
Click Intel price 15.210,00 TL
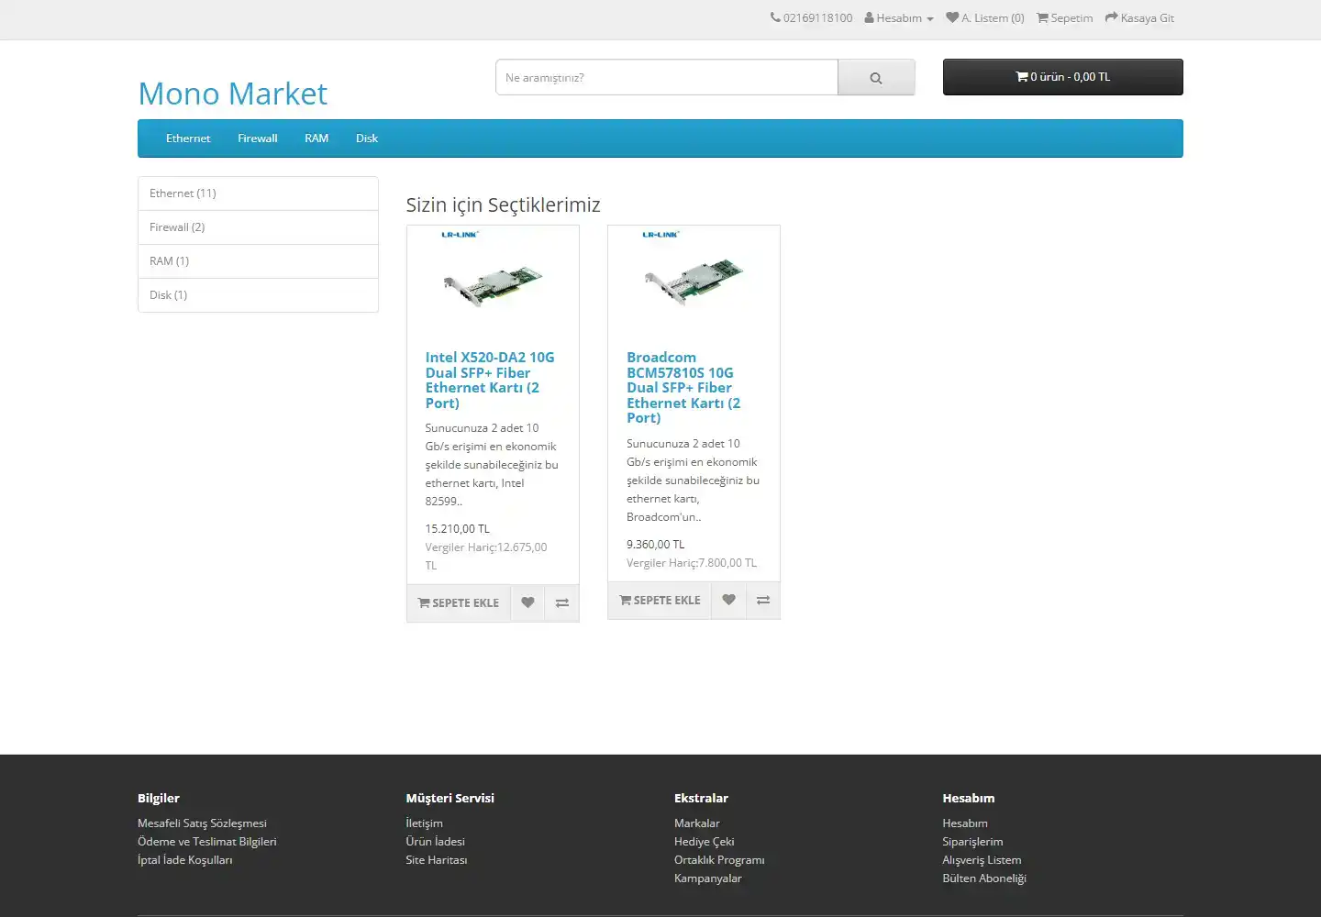click(457, 529)
